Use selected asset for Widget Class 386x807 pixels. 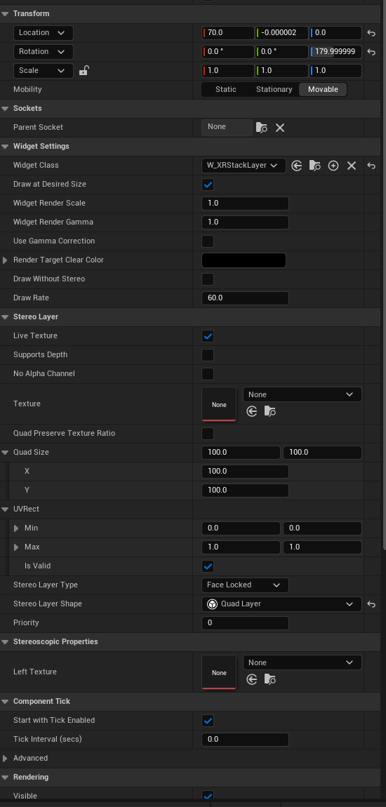[x=296, y=166]
